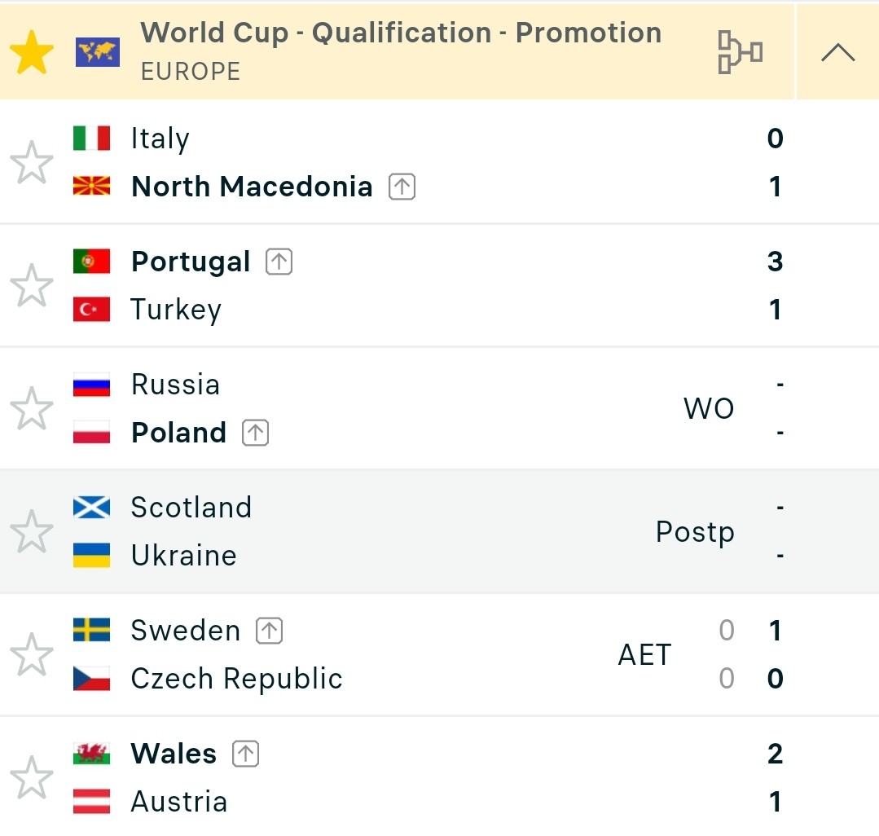Viewport: 879px width, 836px height.
Task: Star the Russia vs Poland match
Action: pos(32,408)
